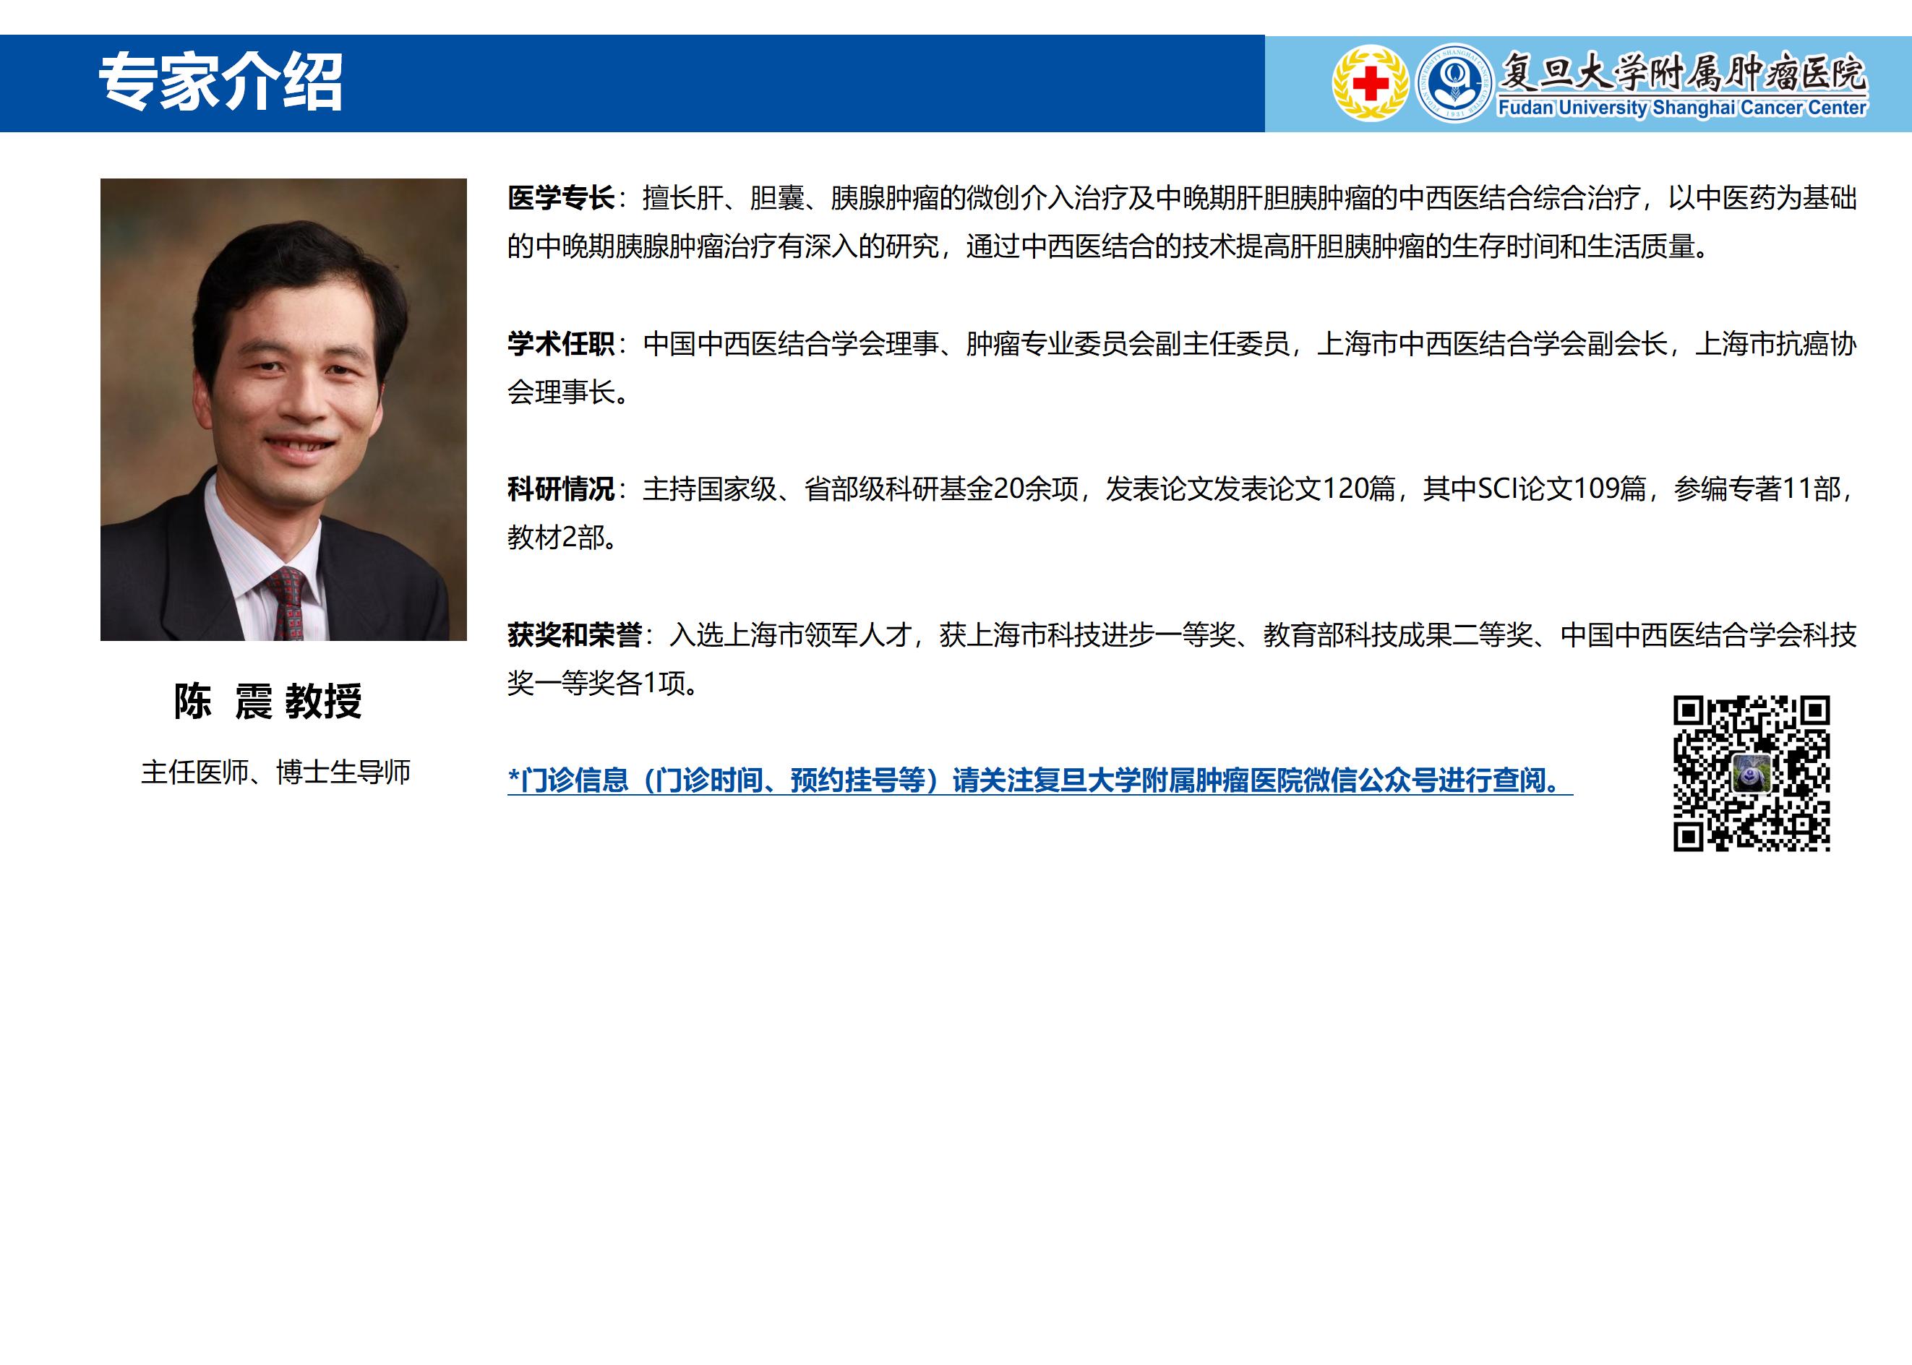Viewport: 1912px width, 1365px height.
Task: Click the 科研情况 bold heading
Action: coord(561,489)
